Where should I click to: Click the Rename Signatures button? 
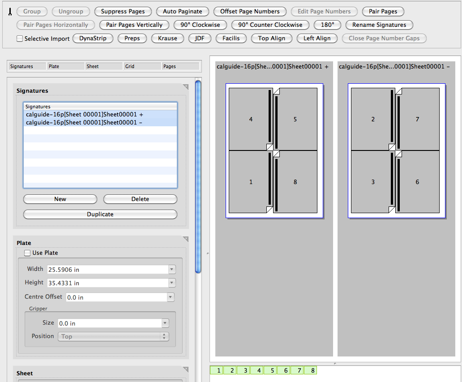point(379,25)
